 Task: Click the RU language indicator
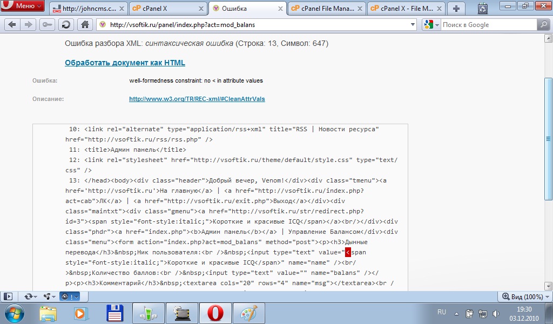[x=442, y=312]
